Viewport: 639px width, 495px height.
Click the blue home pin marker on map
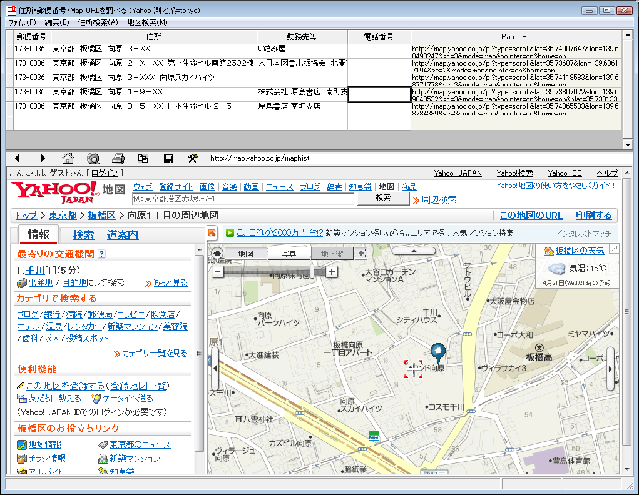tap(438, 352)
